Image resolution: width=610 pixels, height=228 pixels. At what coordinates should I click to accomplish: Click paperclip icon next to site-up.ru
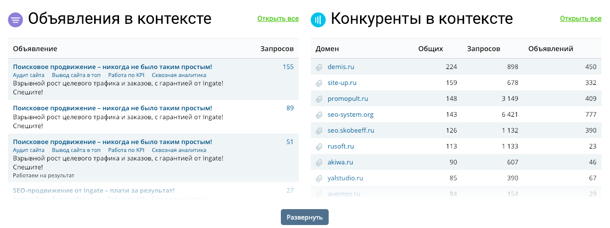point(319,83)
